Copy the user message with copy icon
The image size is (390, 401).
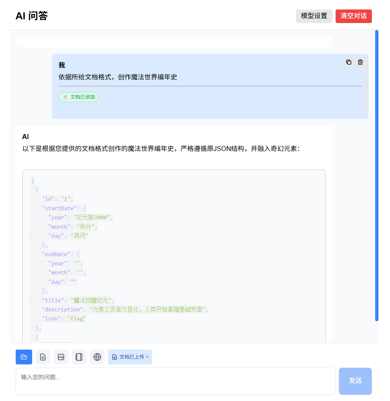coord(348,62)
